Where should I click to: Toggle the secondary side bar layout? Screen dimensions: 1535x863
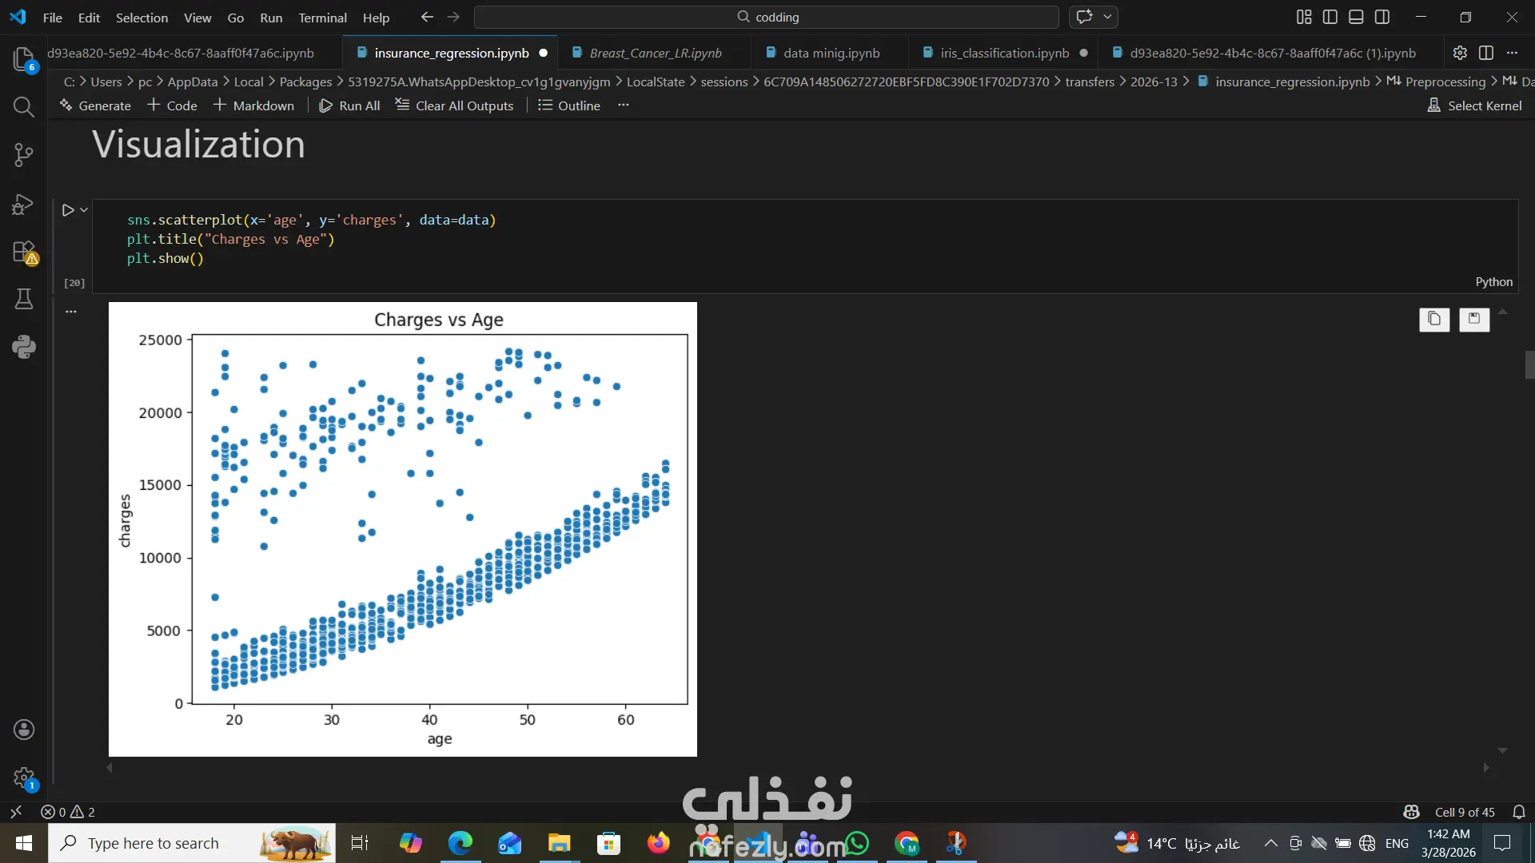coord(1382,17)
